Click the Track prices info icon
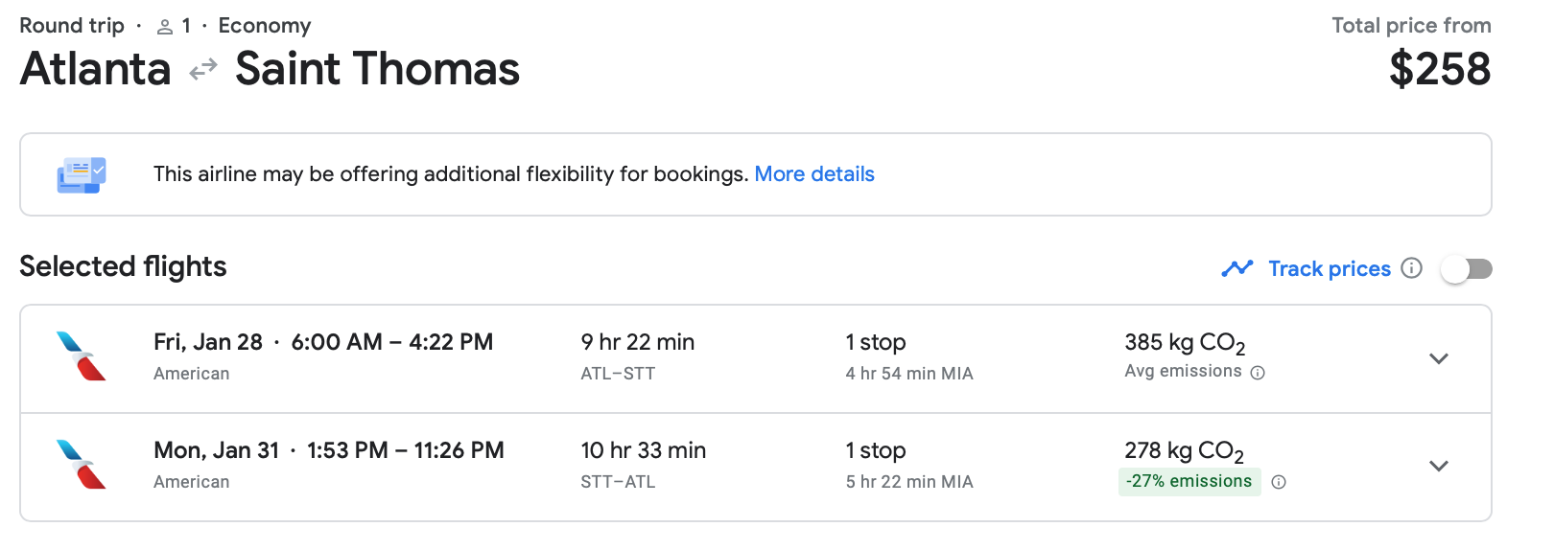This screenshot has height=550, width=1554. coord(1411,268)
